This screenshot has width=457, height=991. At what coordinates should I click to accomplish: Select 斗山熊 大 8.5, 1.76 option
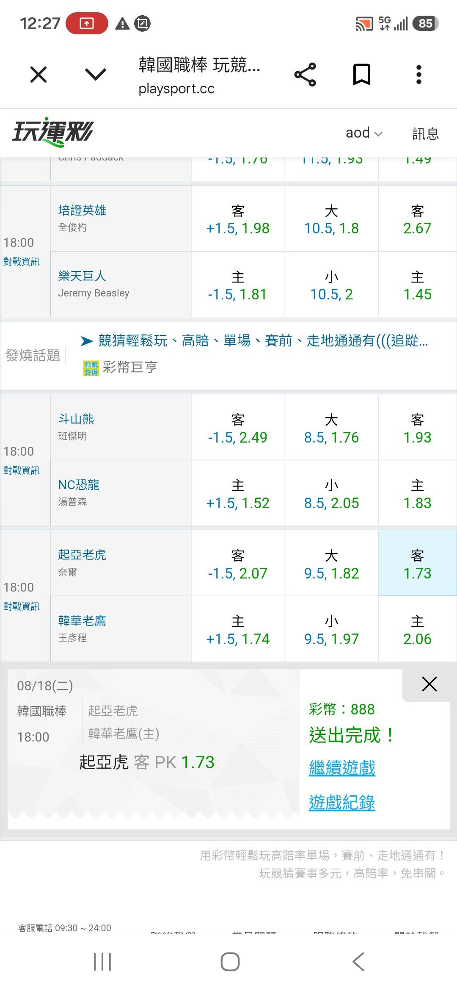[331, 428]
